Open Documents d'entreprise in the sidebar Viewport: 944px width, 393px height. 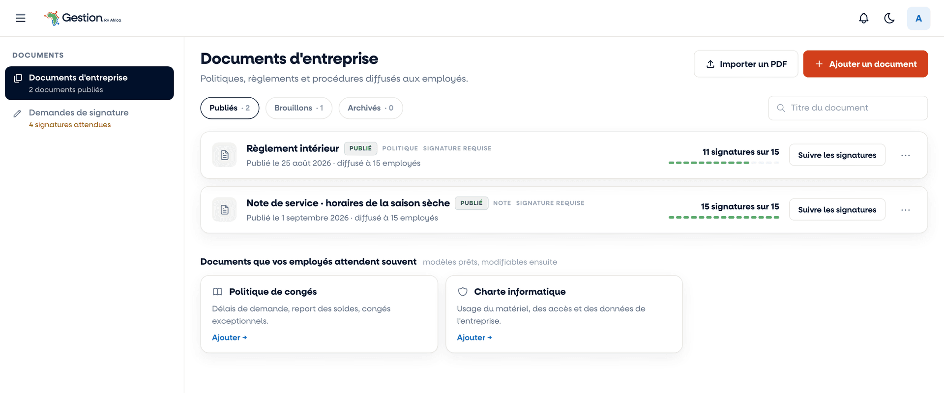89,83
